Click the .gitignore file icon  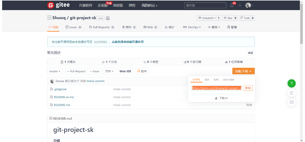(51, 89)
